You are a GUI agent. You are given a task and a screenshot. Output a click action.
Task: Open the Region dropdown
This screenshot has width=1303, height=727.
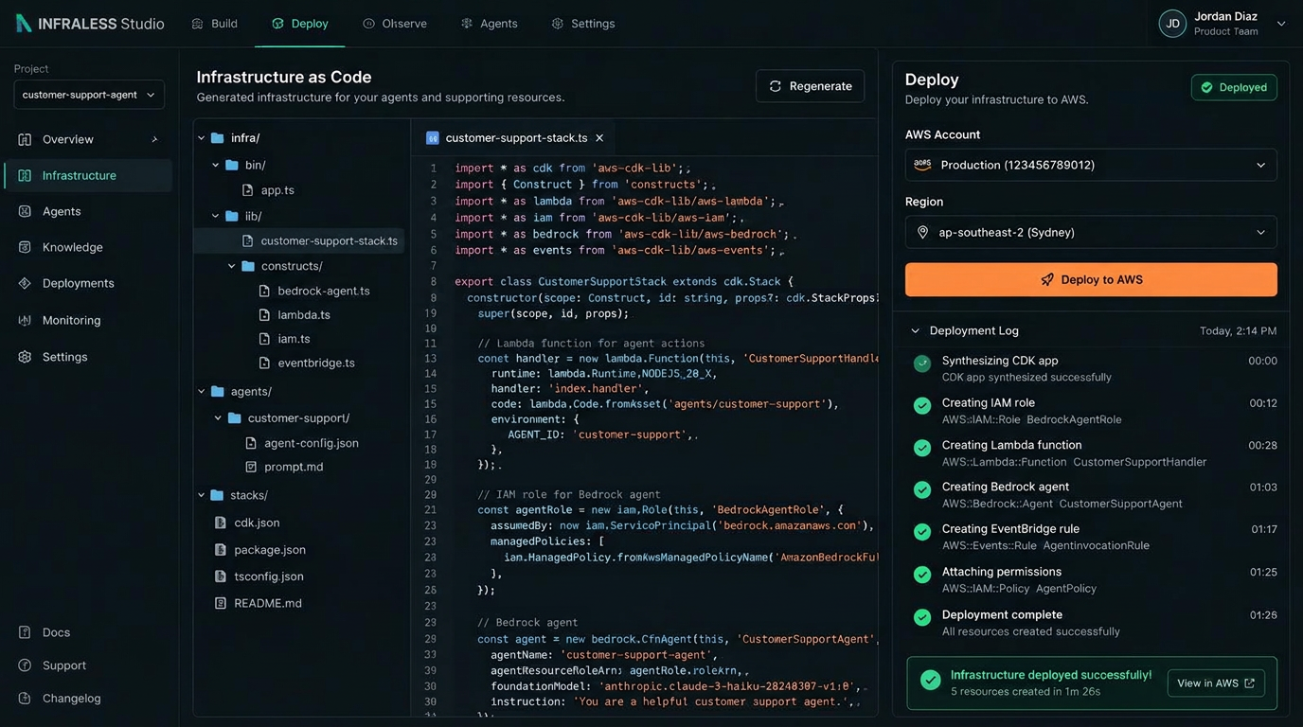1091,232
